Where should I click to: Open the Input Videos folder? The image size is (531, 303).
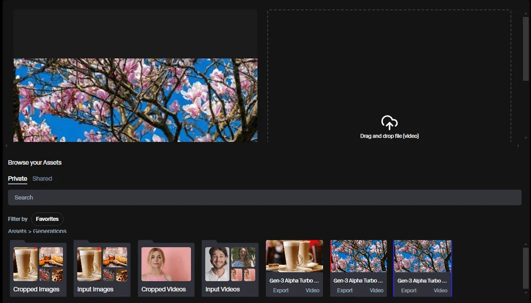230,268
